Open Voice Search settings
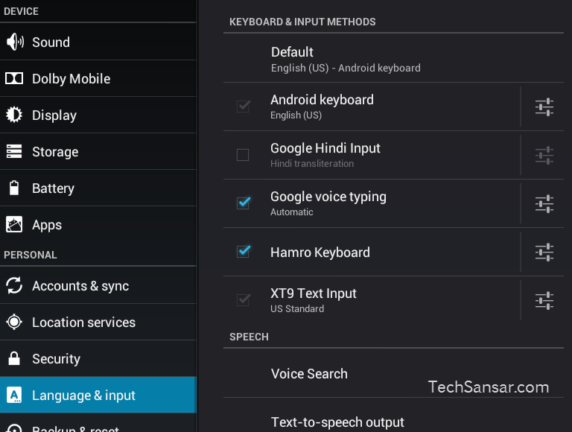Viewport: 572px width, 432px height. point(393,374)
